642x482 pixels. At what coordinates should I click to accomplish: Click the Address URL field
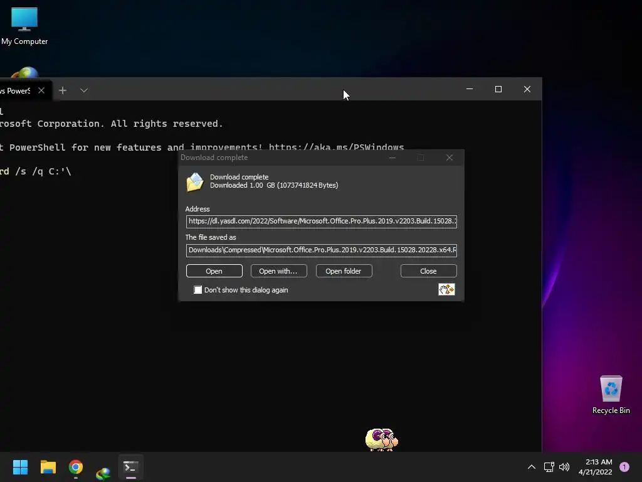tap(322, 222)
